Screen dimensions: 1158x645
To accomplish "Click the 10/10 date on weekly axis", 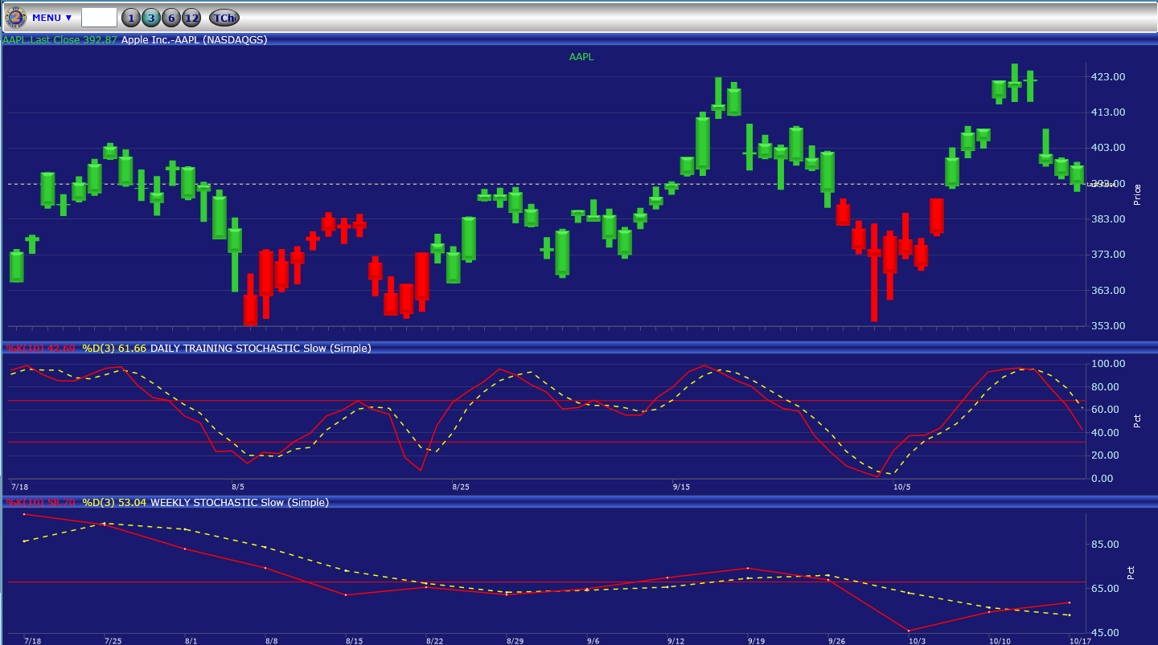I will [1000, 640].
